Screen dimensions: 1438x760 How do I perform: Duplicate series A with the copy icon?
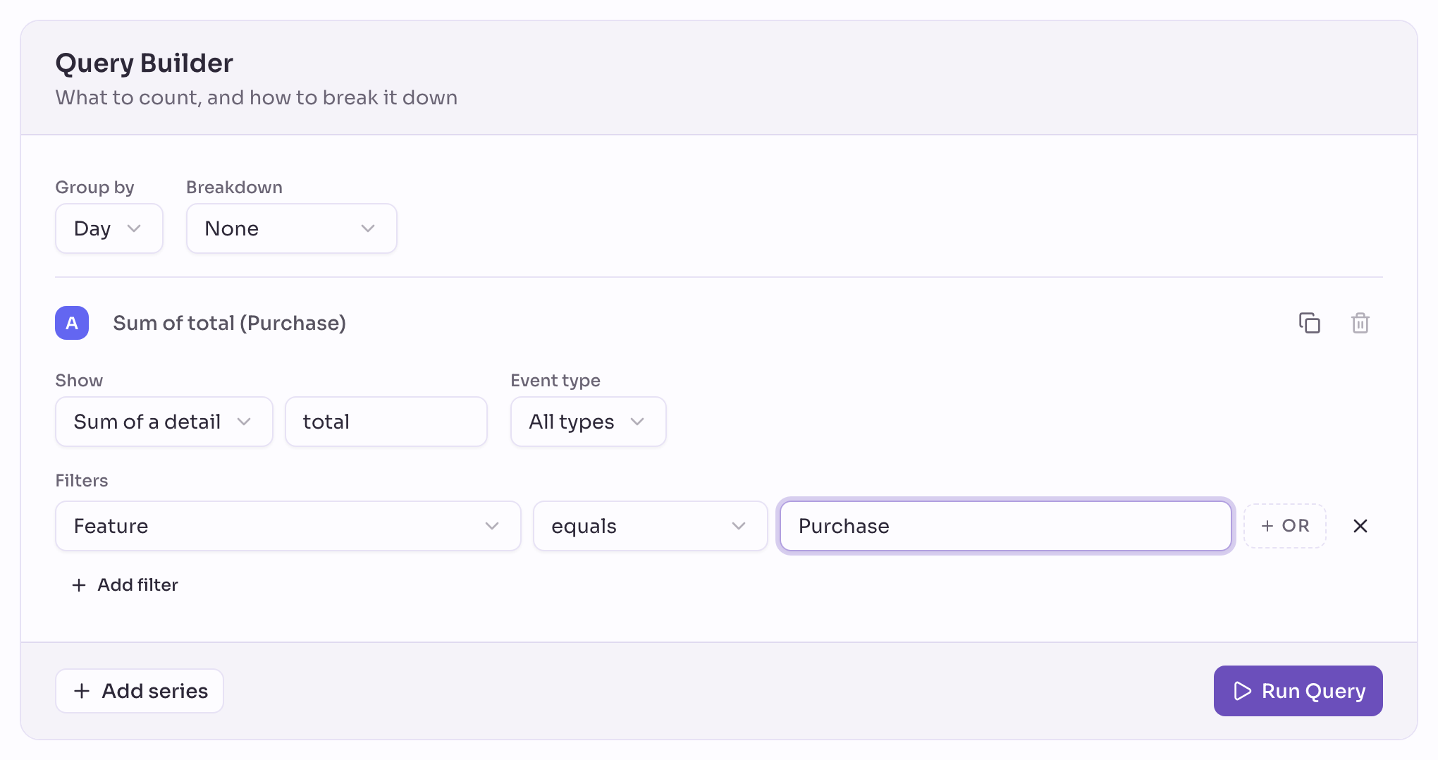[x=1309, y=323]
